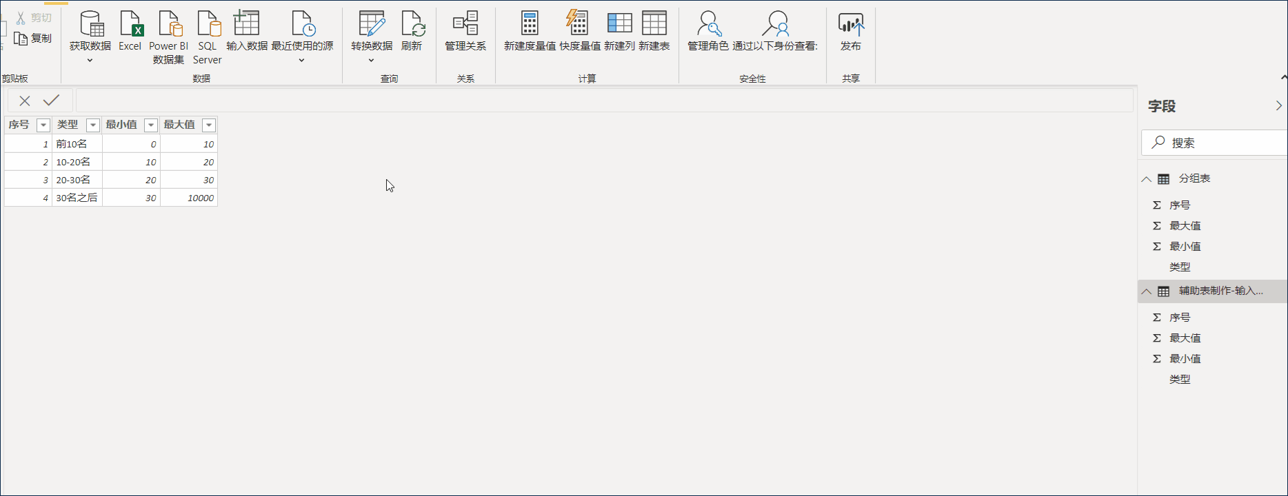Click 转换数据 (Transform Data) icon
1288x496 pixels.
(x=372, y=23)
